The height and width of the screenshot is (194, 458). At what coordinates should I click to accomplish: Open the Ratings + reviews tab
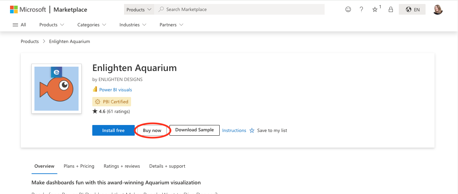pyautogui.click(x=122, y=166)
